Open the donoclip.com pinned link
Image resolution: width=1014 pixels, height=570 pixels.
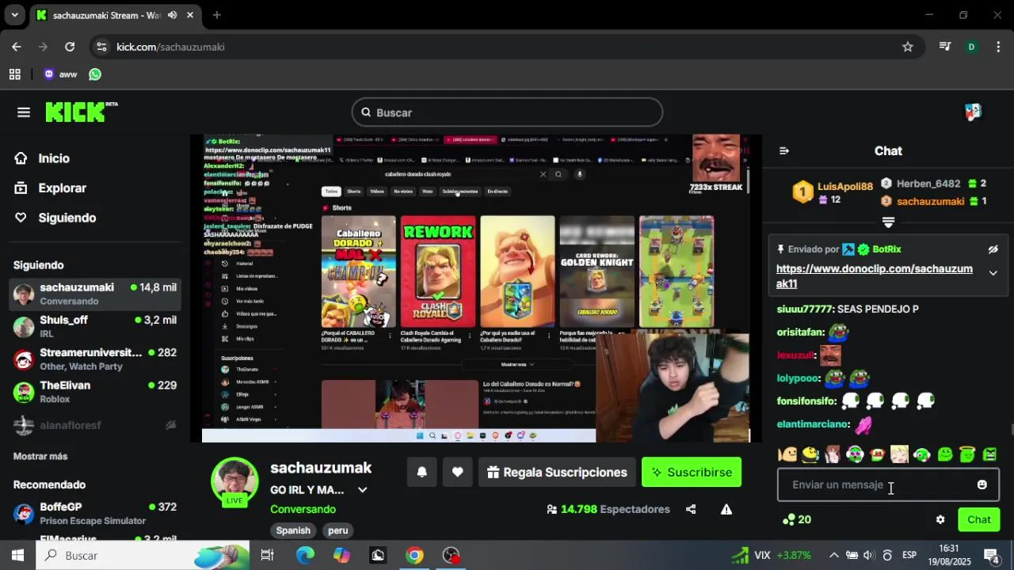click(x=874, y=276)
